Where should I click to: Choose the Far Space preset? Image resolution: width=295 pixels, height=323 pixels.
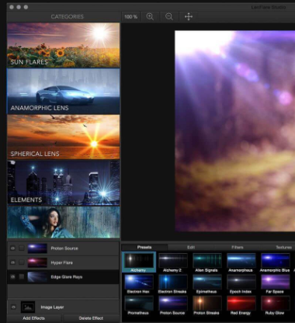pos(275,284)
